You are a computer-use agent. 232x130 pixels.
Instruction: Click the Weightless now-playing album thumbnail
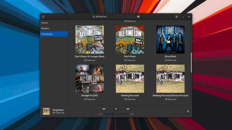(46, 111)
